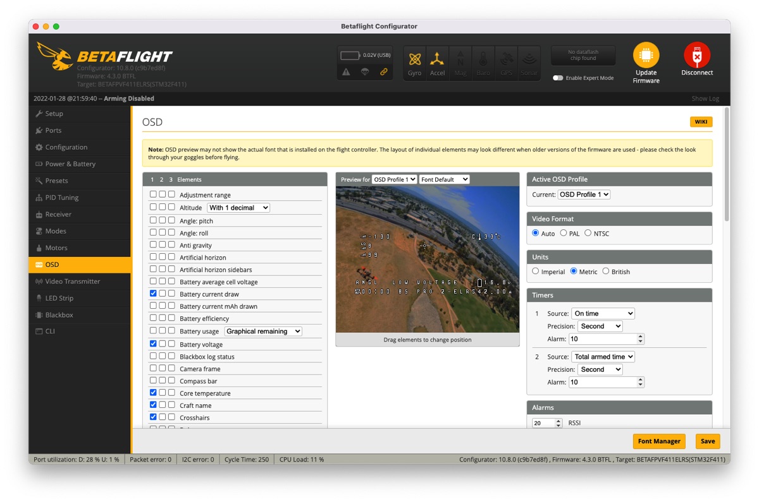Click the Motors tab icon

click(39, 248)
